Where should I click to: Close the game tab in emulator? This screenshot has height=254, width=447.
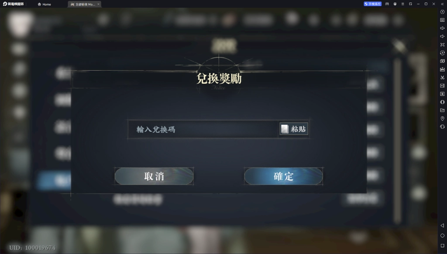[98, 4]
